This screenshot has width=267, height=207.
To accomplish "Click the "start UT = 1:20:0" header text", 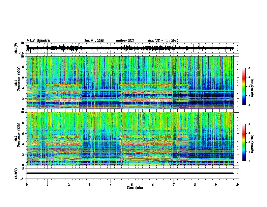I will coord(163,41).
